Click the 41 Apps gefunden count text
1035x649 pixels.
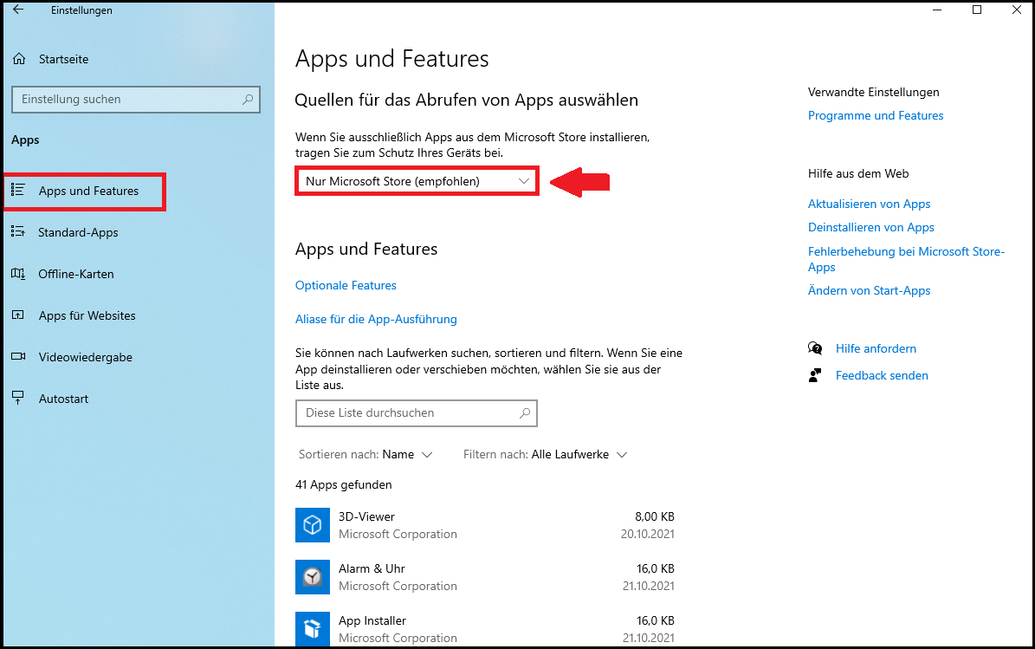343,484
